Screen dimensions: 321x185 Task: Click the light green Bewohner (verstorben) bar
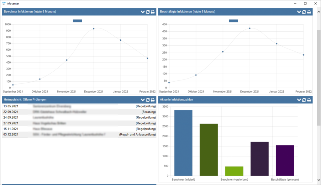[234, 171]
